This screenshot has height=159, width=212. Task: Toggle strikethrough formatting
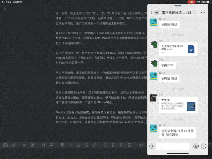click(x=86, y=145)
